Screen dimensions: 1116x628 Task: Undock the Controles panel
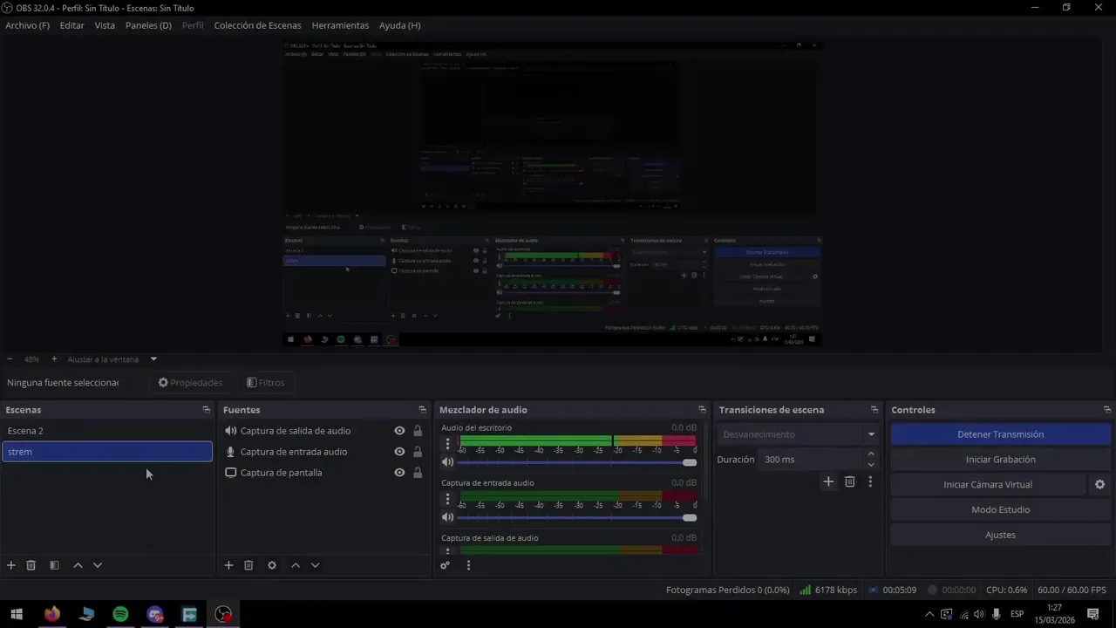[1107, 410]
